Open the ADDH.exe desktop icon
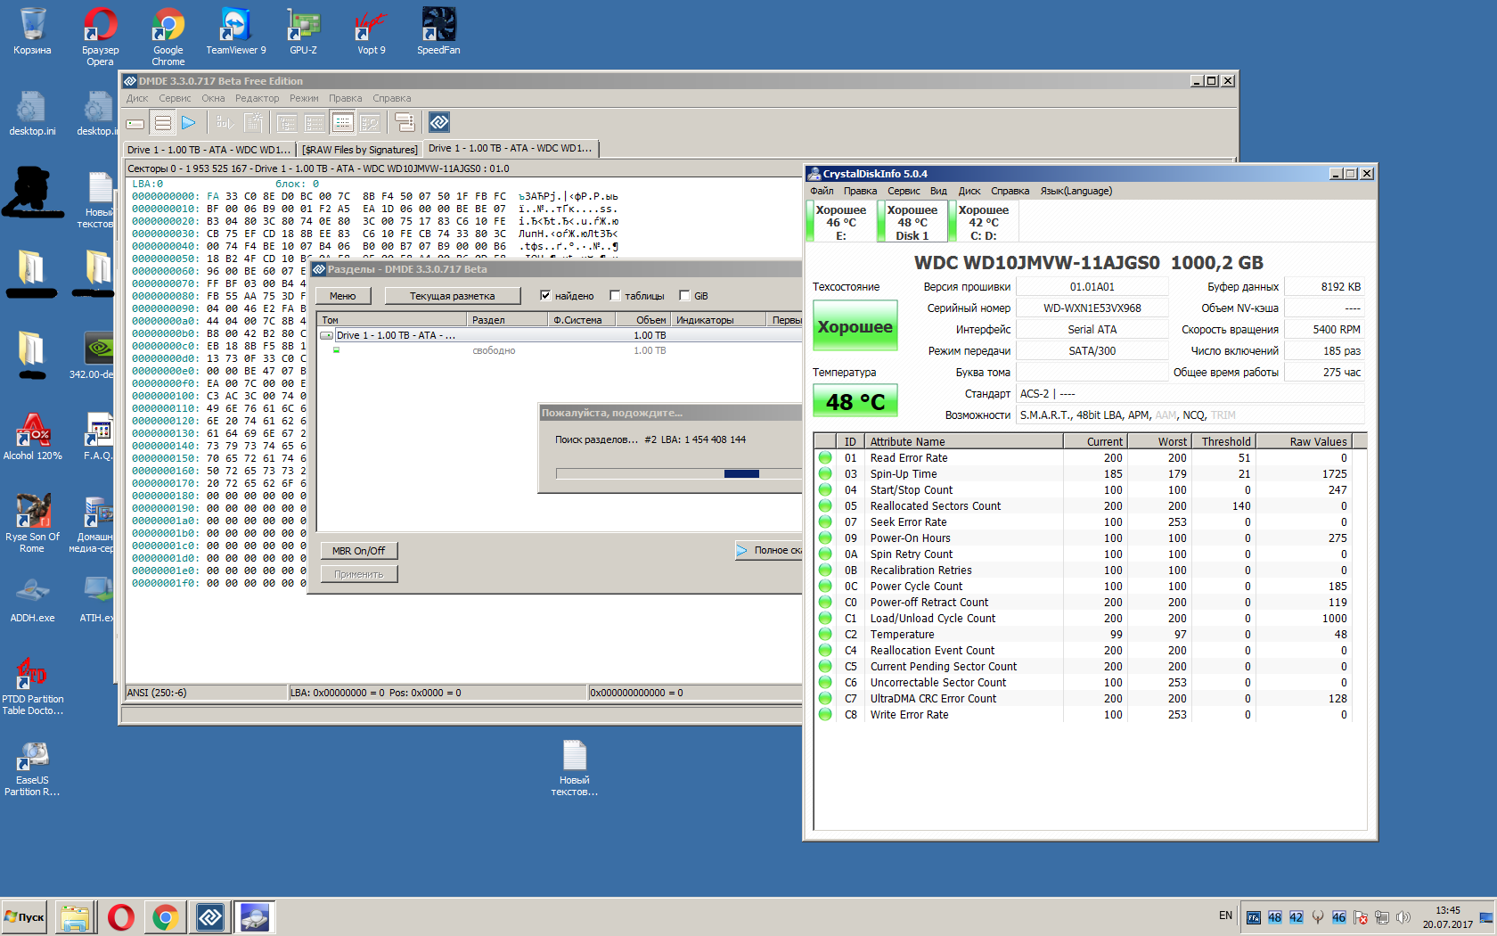The width and height of the screenshot is (1497, 936). point(32,599)
